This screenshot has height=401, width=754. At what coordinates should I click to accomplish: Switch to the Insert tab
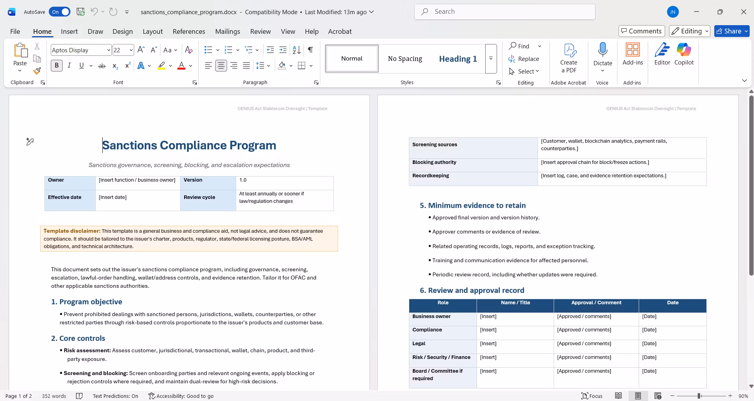click(69, 31)
